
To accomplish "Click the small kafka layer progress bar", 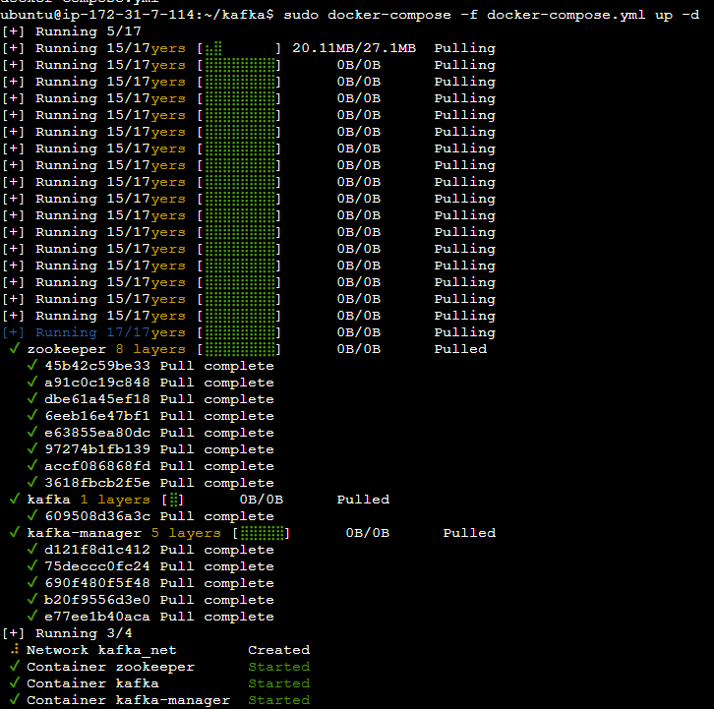I will pyautogui.click(x=173, y=500).
